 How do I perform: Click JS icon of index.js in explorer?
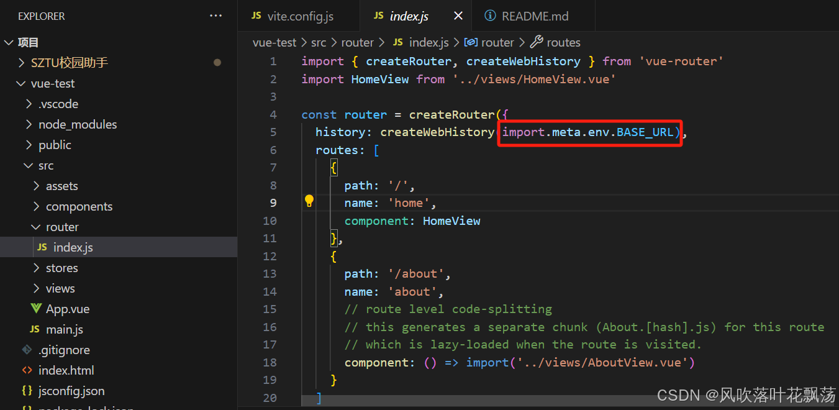click(x=42, y=247)
